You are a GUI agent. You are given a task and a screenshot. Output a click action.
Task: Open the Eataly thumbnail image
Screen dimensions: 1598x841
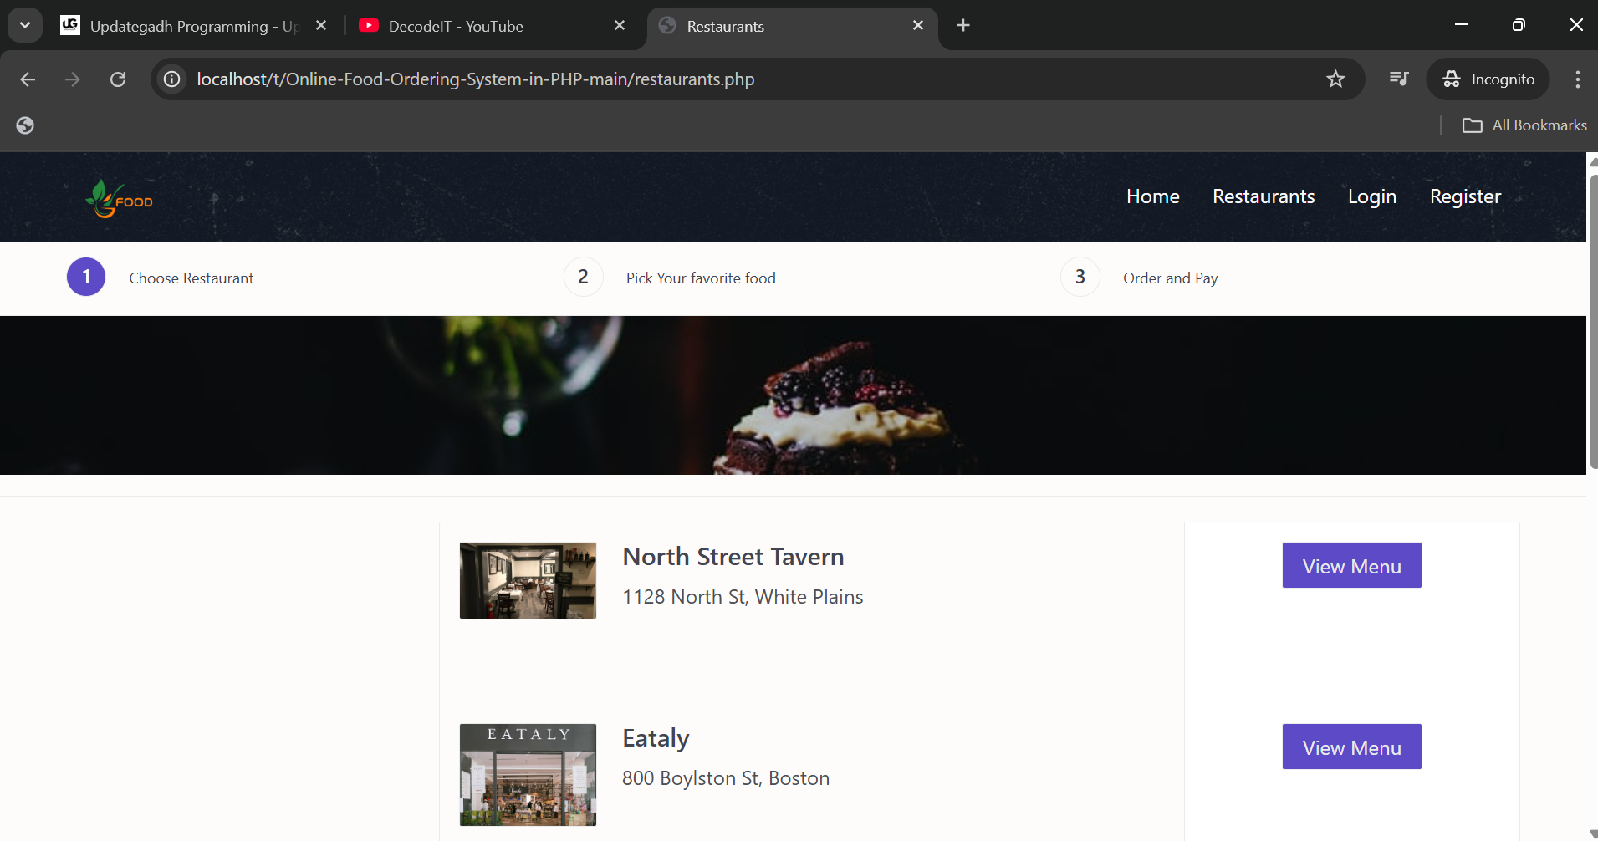tap(528, 775)
